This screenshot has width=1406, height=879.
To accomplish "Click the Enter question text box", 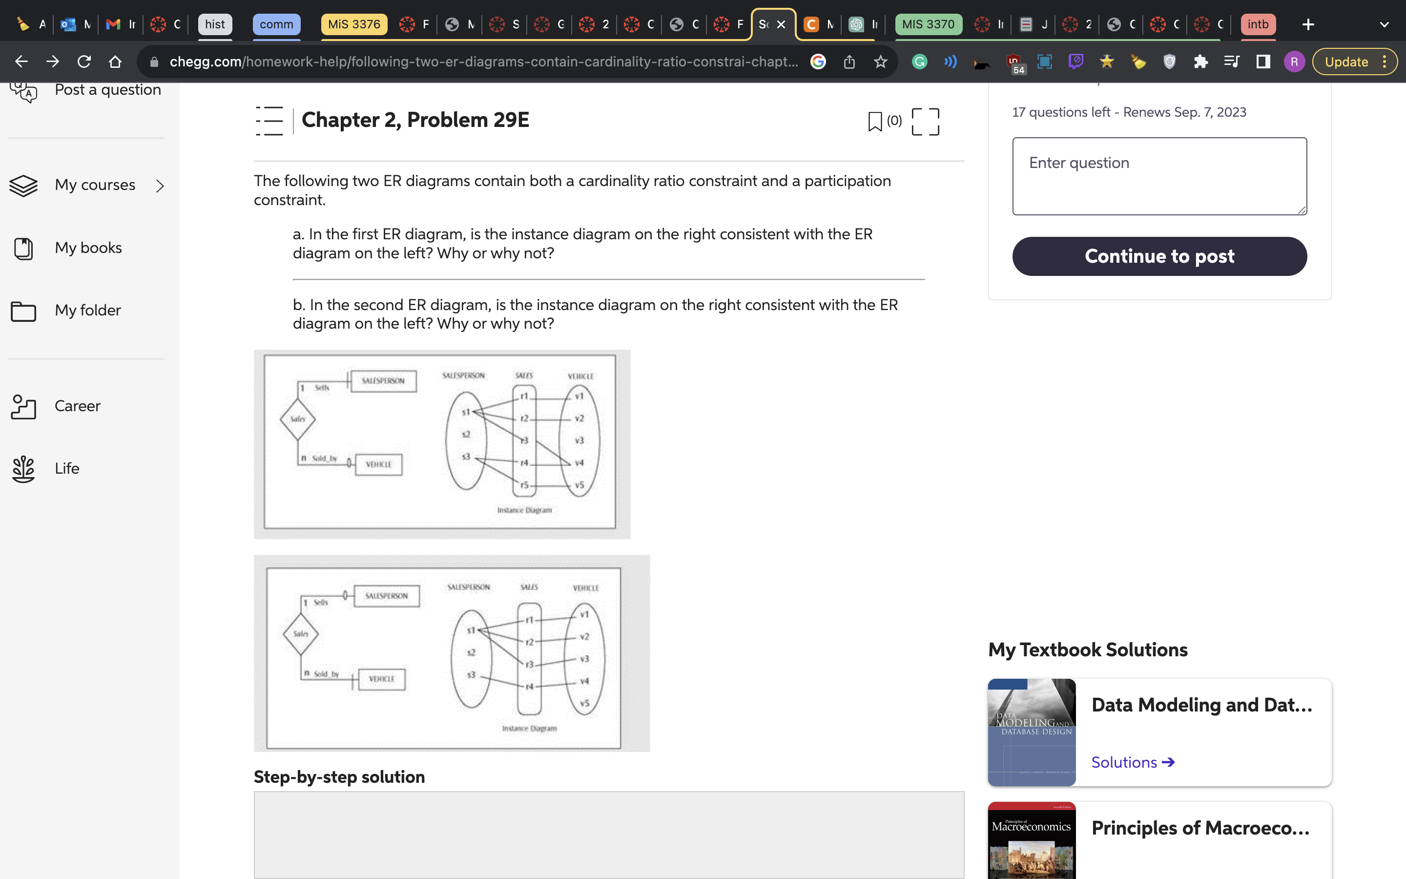I will [x=1159, y=176].
